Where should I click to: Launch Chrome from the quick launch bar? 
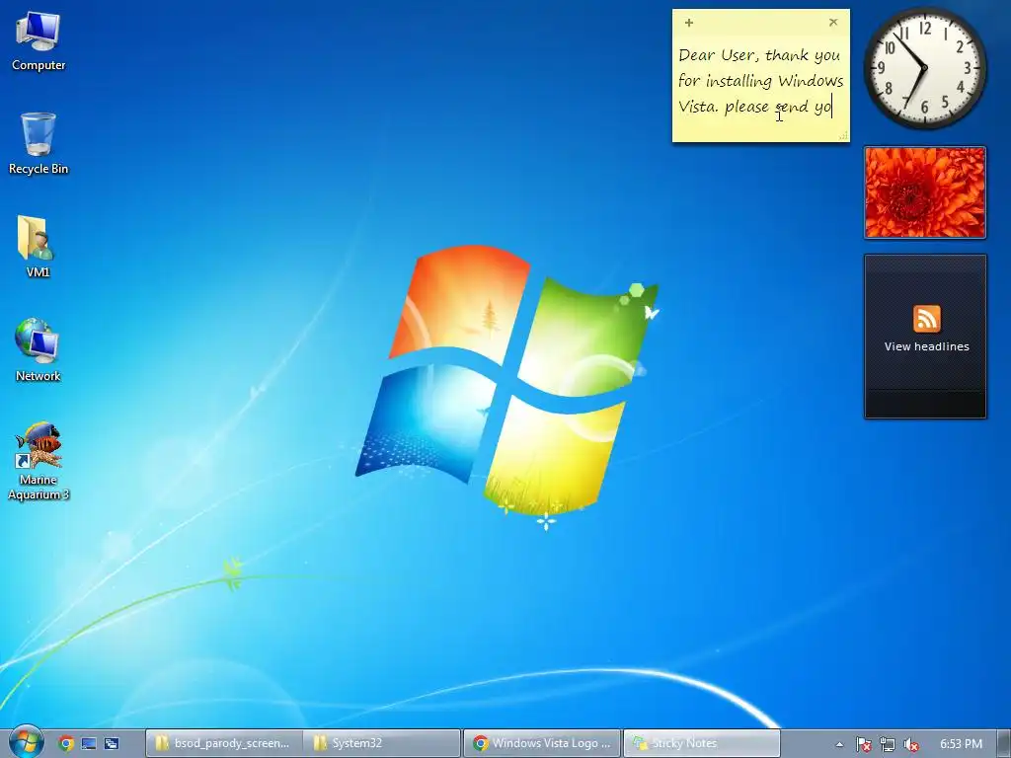click(x=66, y=743)
